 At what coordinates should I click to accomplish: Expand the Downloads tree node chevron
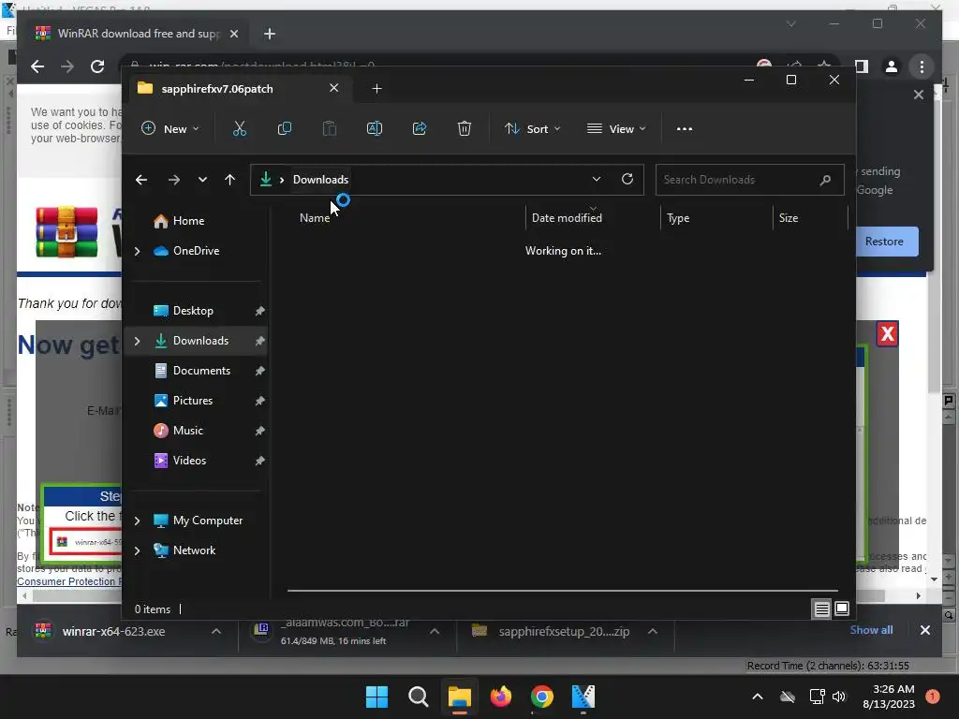(138, 341)
